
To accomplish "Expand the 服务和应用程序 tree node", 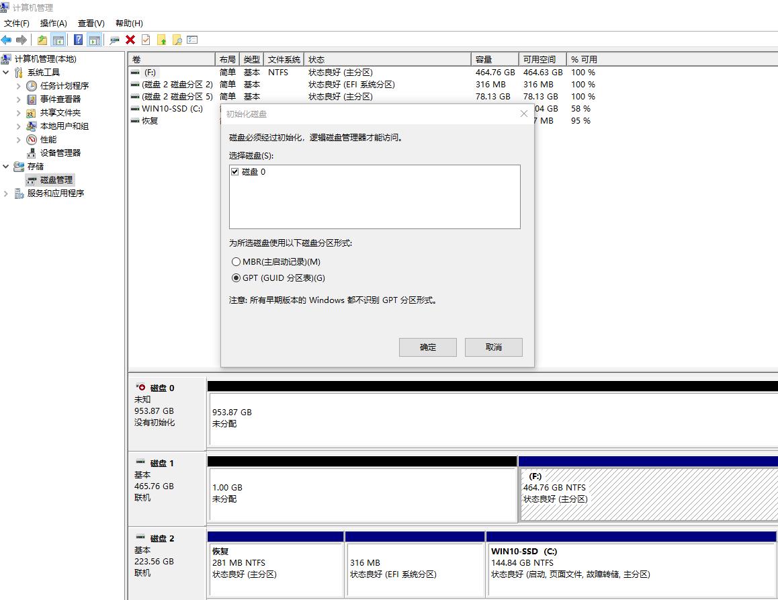I will coord(5,193).
